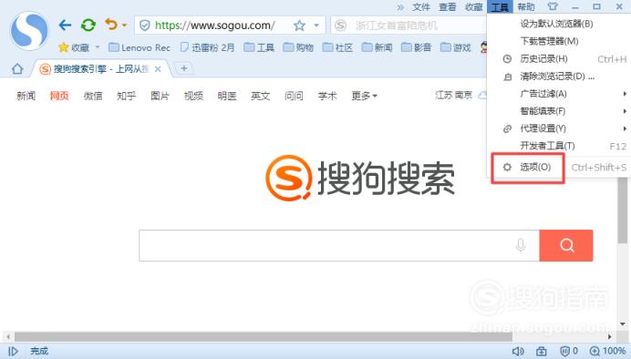Click the 网页 category link

[59, 96]
